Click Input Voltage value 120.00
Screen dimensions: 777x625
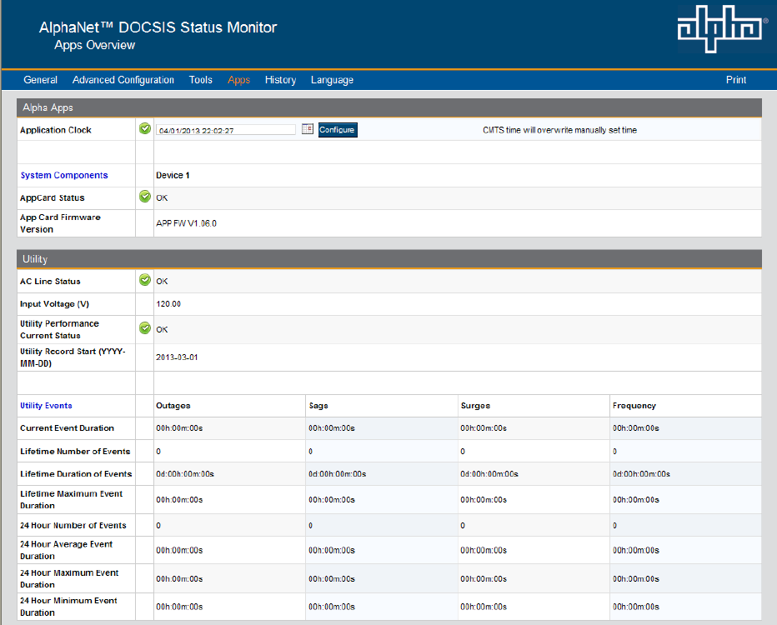168,304
